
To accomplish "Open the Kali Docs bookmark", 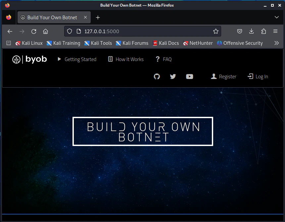I will coord(166,43).
